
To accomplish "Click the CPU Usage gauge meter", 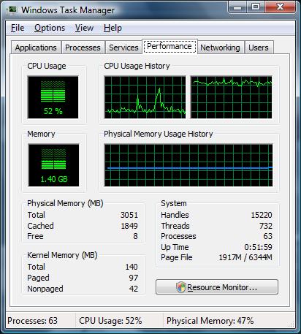I will pos(53,97).
